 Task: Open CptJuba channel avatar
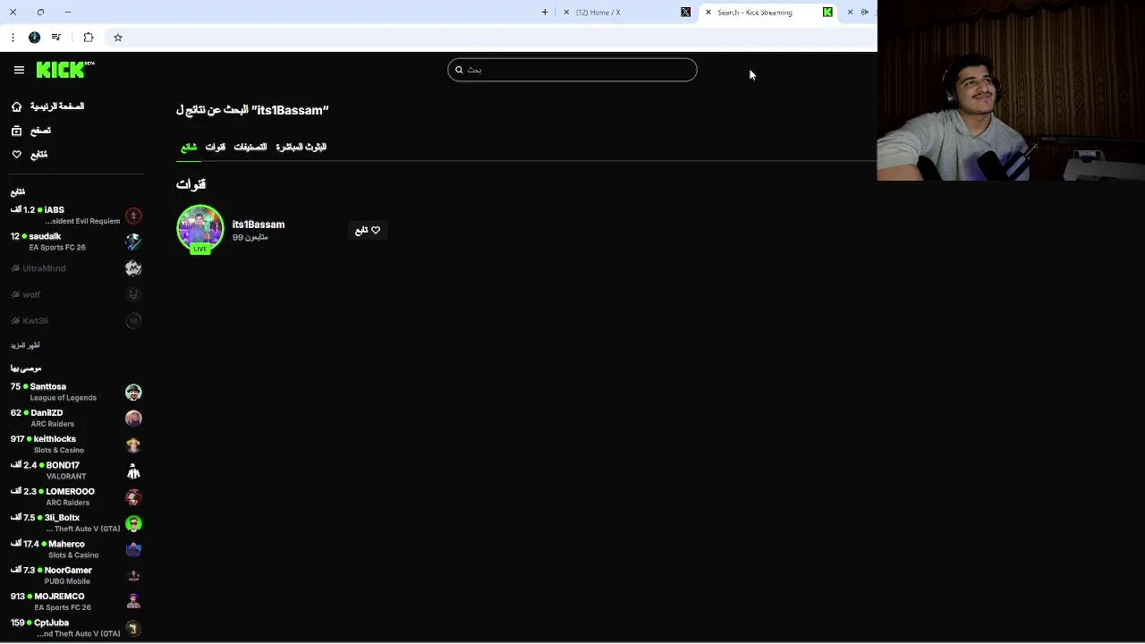[133, 628]
